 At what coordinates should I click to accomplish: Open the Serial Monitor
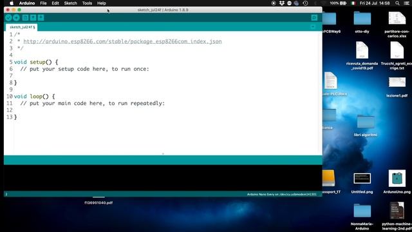pyautogui.click(x=314, y=17)
